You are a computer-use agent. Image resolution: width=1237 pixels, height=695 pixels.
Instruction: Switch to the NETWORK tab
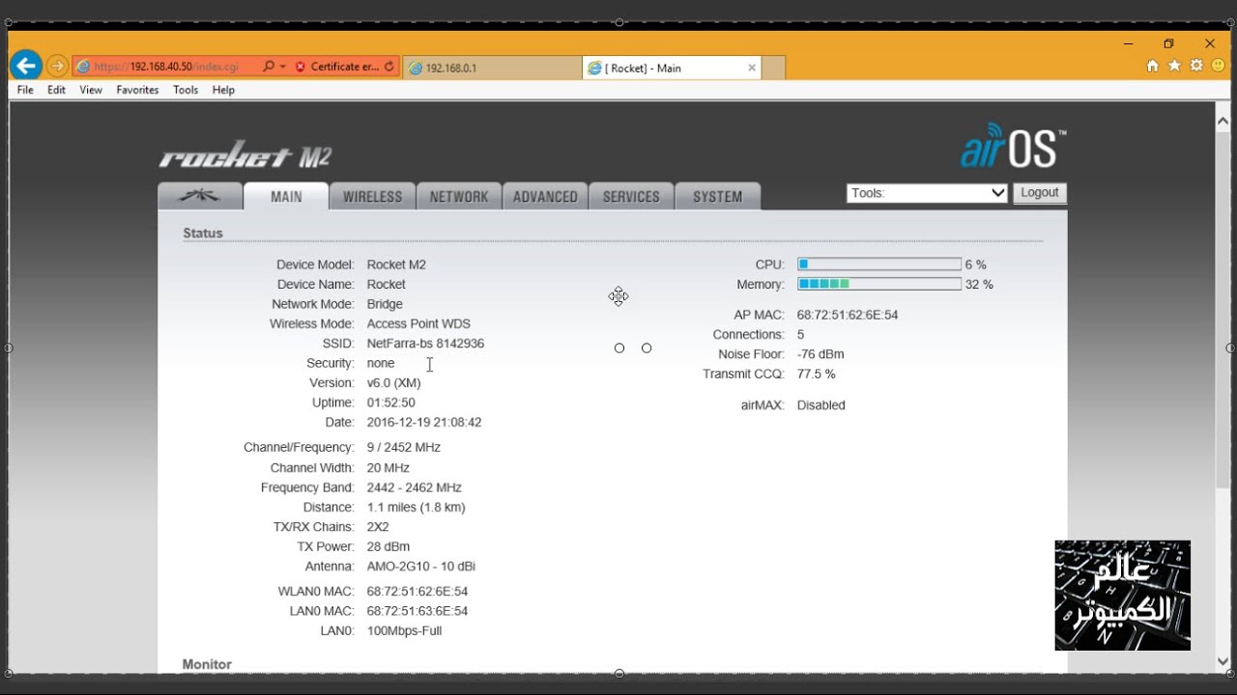click(459, 196)
